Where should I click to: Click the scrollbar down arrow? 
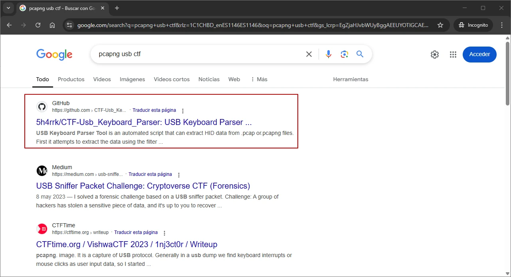click(x=508, y=273)
